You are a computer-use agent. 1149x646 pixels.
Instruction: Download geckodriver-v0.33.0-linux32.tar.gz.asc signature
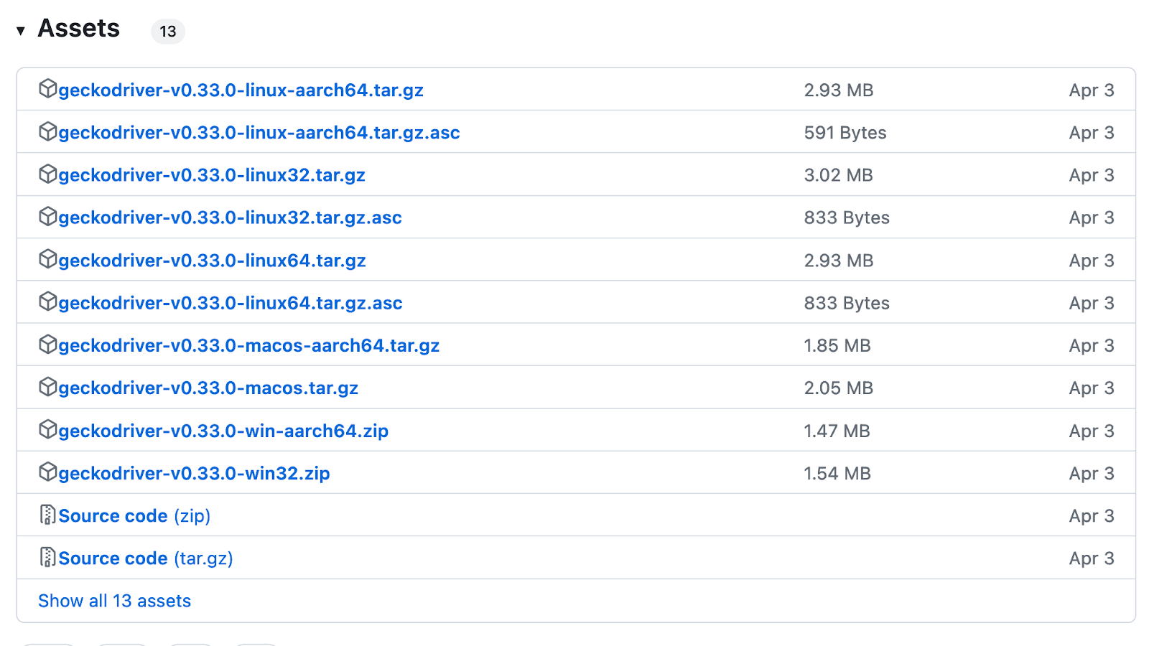(230, 218)
